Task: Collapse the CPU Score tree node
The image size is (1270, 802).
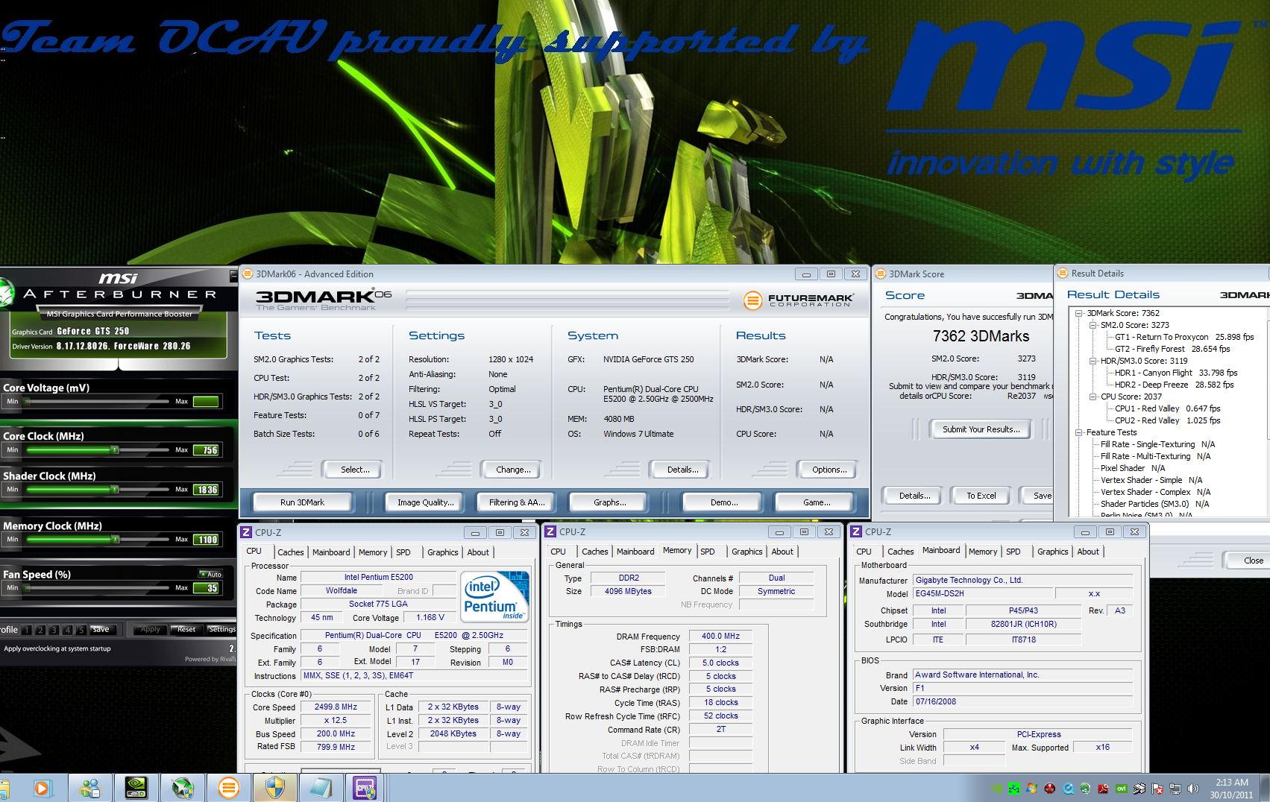Action: click(1093, 397)
